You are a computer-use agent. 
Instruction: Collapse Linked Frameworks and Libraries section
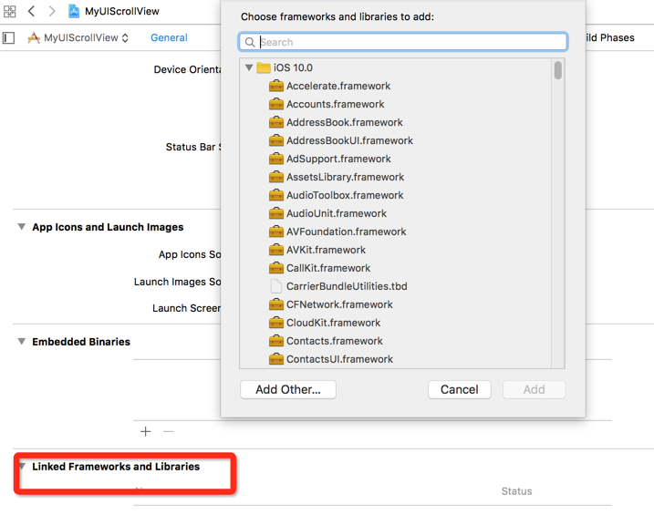(22, 466)
